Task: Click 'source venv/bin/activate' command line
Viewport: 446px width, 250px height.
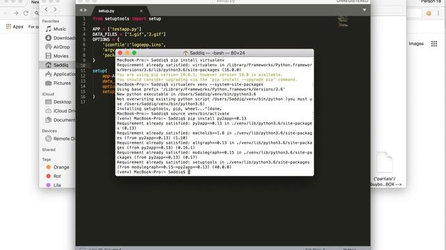Action: pos(200,114)
